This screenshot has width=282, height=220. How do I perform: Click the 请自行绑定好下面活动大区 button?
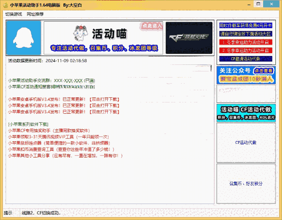tap(246, 34)
